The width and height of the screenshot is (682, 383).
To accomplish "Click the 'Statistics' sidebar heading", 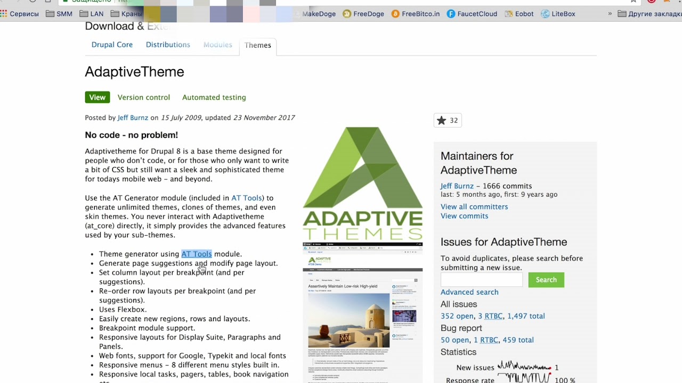I will [x=458, y=352].
